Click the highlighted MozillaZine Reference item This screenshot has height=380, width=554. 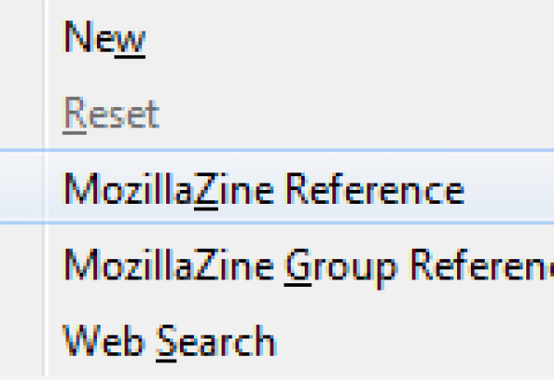point(263,190)
